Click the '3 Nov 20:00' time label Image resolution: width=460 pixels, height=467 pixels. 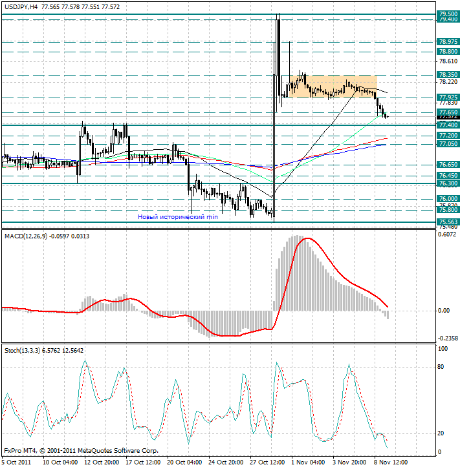(349, 462)
